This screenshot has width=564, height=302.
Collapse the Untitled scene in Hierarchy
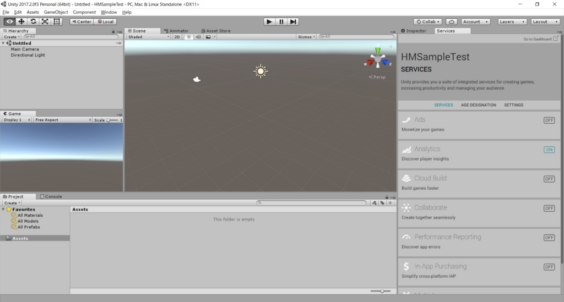pos(3,43)
